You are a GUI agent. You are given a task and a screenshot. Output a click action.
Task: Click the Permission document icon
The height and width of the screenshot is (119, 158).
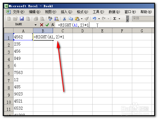click(28, 19)
